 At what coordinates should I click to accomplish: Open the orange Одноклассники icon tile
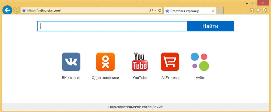(105, 62)
